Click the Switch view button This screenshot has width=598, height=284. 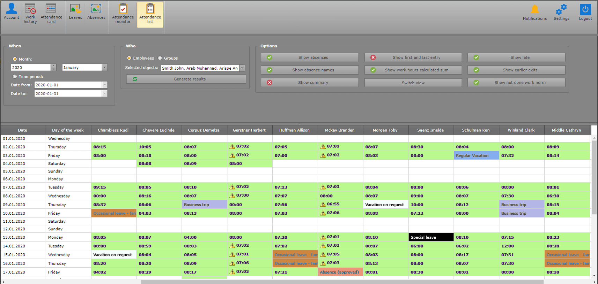(x=413, y=83)
